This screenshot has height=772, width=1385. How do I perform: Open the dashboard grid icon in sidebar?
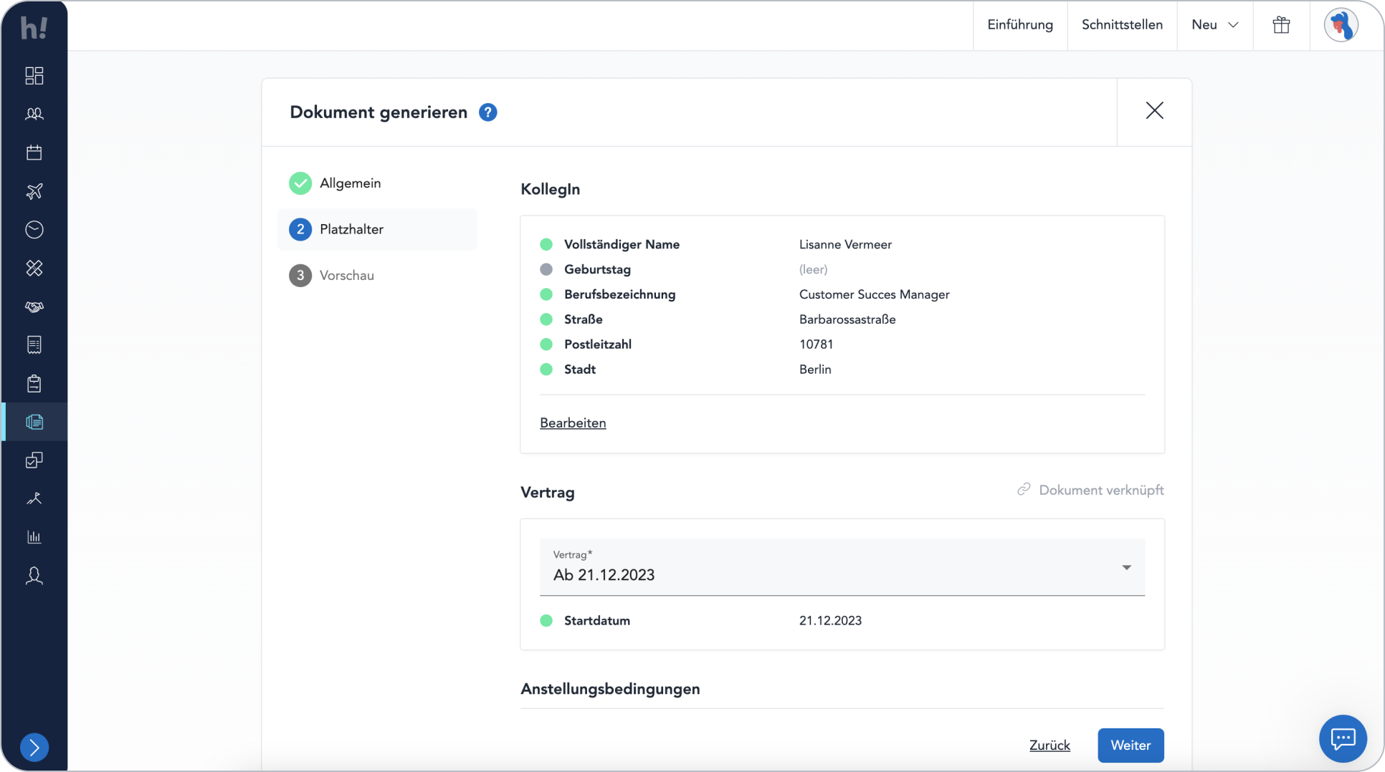(34, 75)
